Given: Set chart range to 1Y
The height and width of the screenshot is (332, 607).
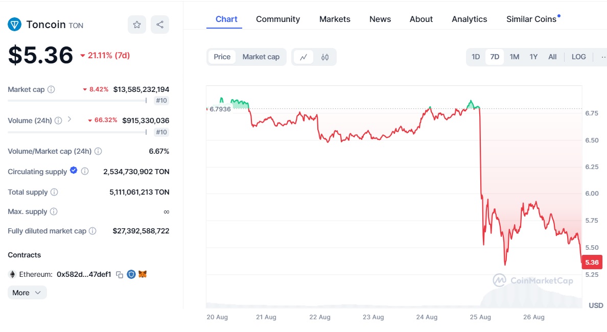Looking at the screenshot, I should pos(533,57).
